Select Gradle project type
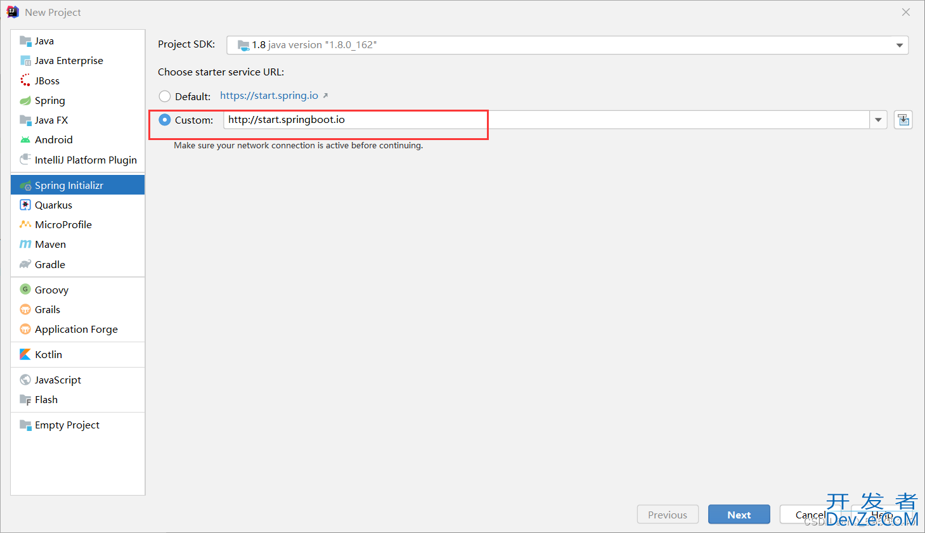925x533 pixels. 78,264
